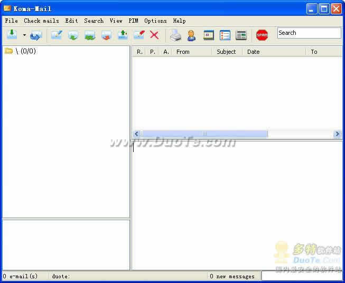
Task: Open the address book contact icon
Action: (x=191, y=35)
